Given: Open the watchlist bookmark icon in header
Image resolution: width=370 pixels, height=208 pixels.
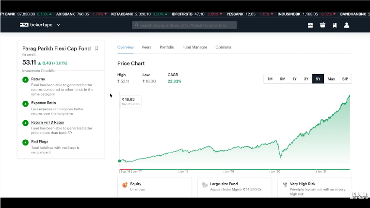Looking at the screenshot, I should pos(335,25).
